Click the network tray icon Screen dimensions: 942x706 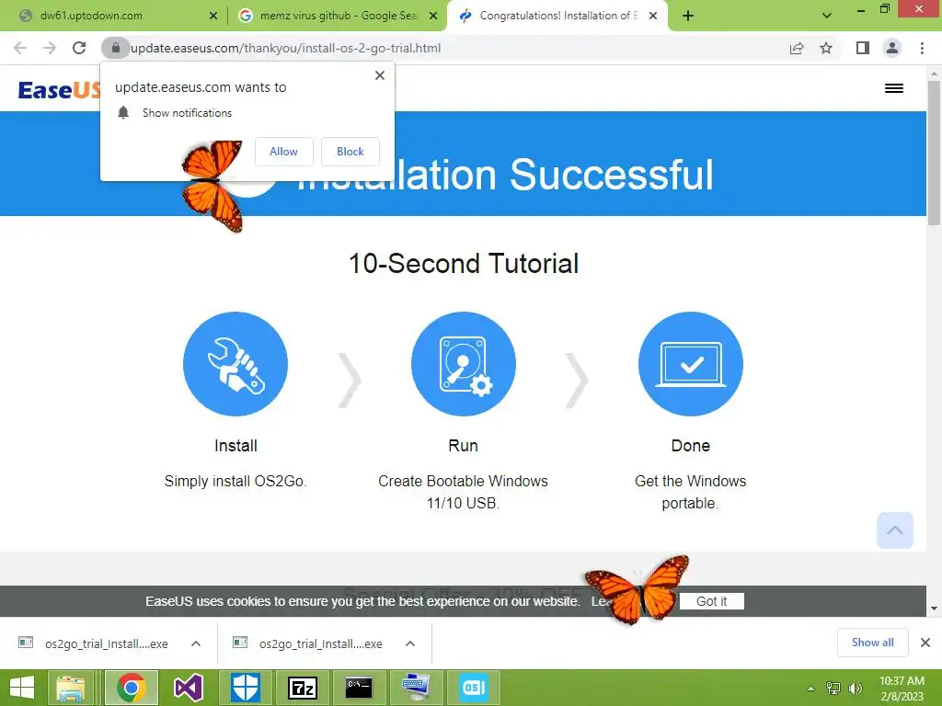point(833,689)
